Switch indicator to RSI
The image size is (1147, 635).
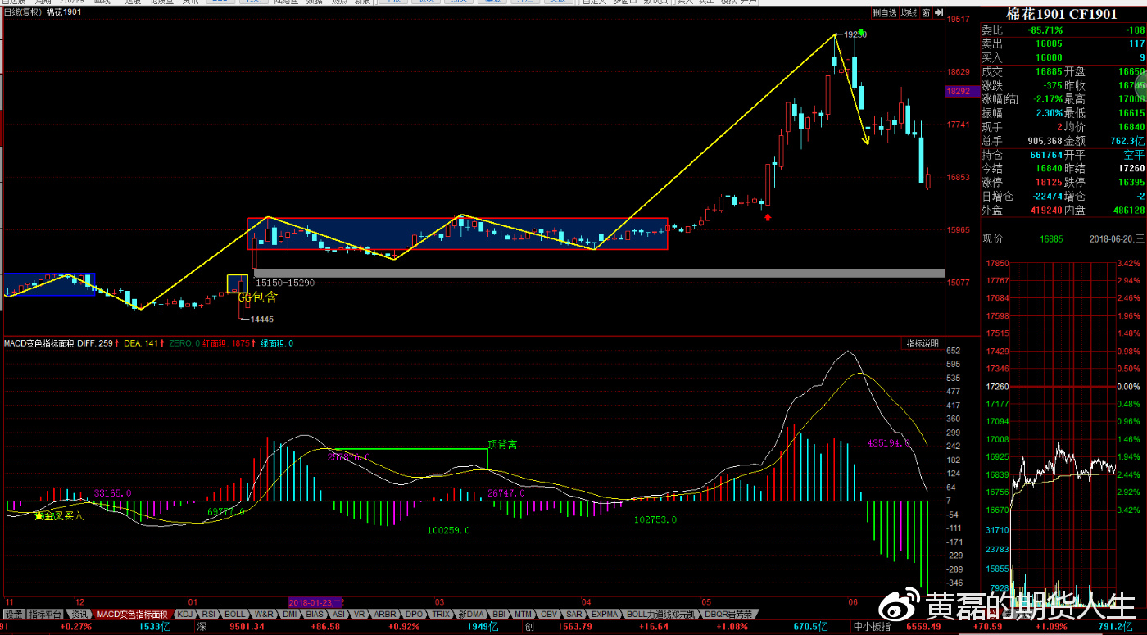point(209,614)
